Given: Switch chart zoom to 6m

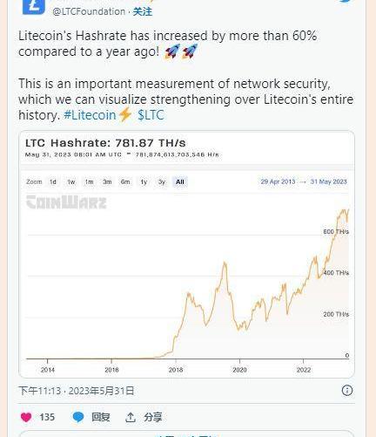Looking at the screenshot, I should click(x=125, y=182).
